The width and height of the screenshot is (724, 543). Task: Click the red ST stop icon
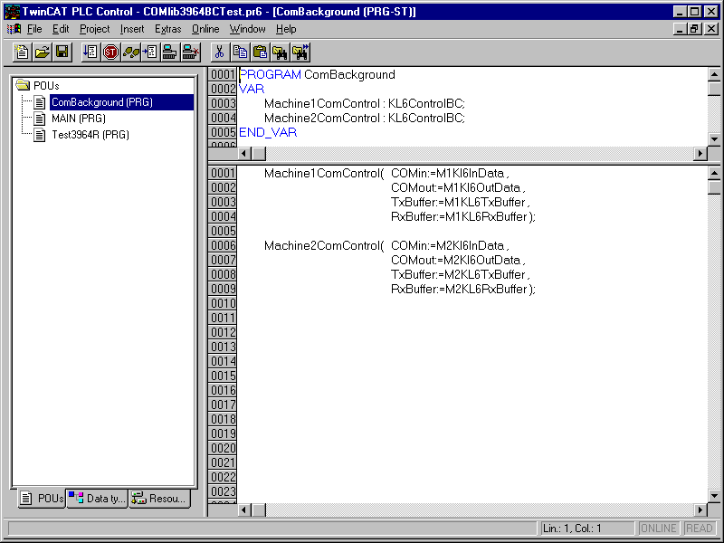(110, 52)
